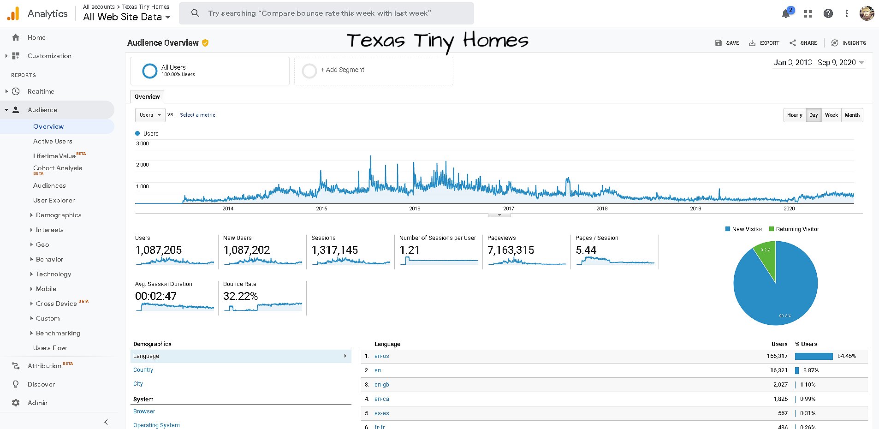879x429 pixels.
Task: Click the Analytics search input field
Action: 327,13
